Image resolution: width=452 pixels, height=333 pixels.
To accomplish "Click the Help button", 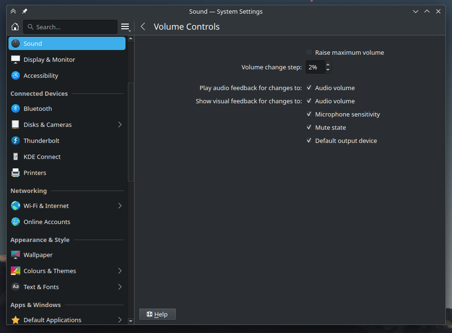I will click(x=157, y=314).
